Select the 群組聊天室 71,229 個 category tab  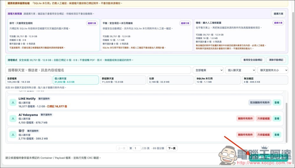[x=123, y=80]
